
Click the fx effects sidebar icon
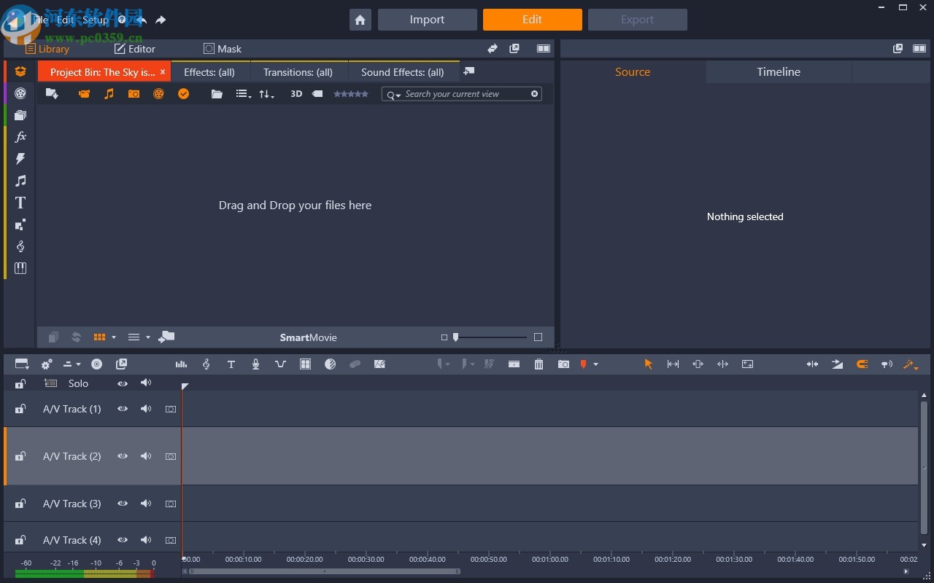point(20,137)
